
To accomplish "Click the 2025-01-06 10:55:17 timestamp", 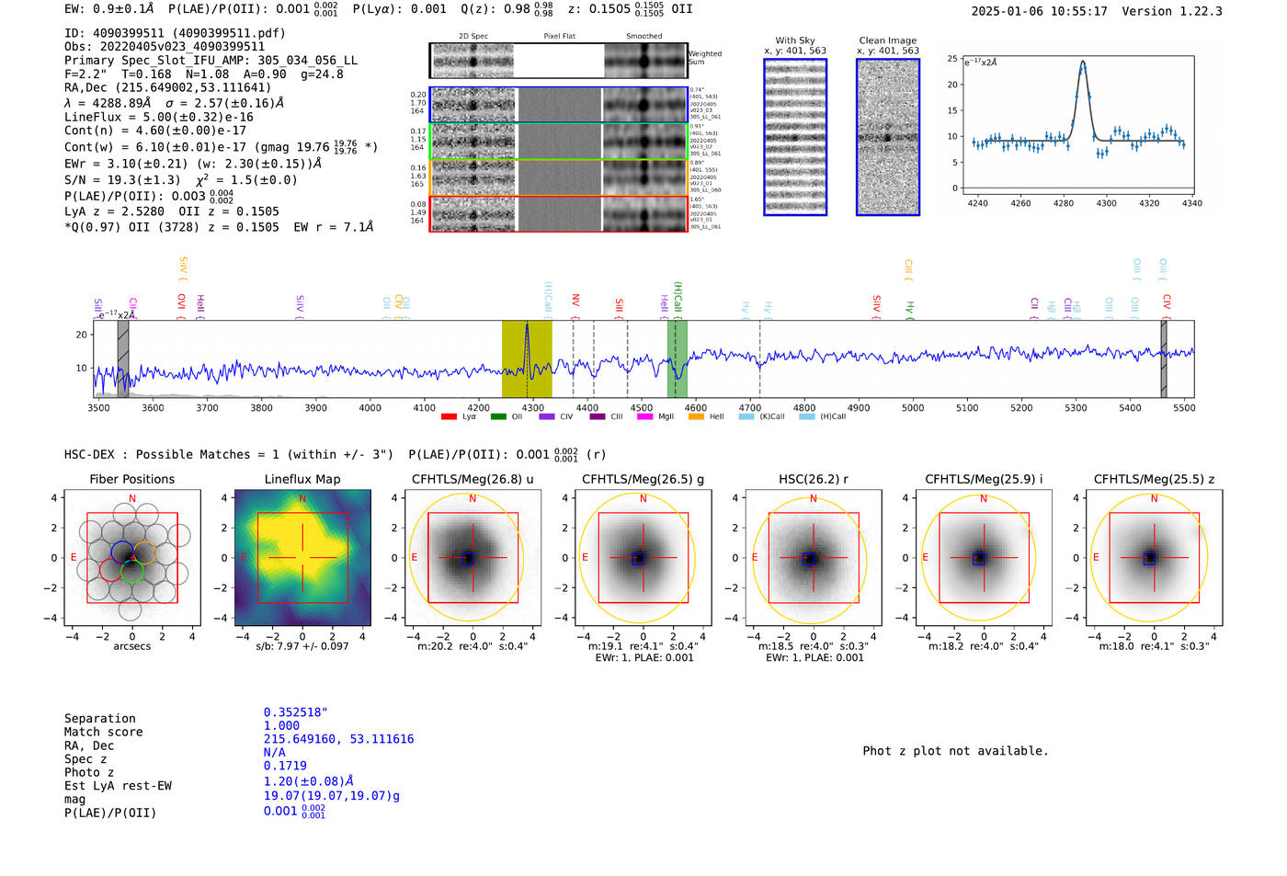I will 1040,12.
